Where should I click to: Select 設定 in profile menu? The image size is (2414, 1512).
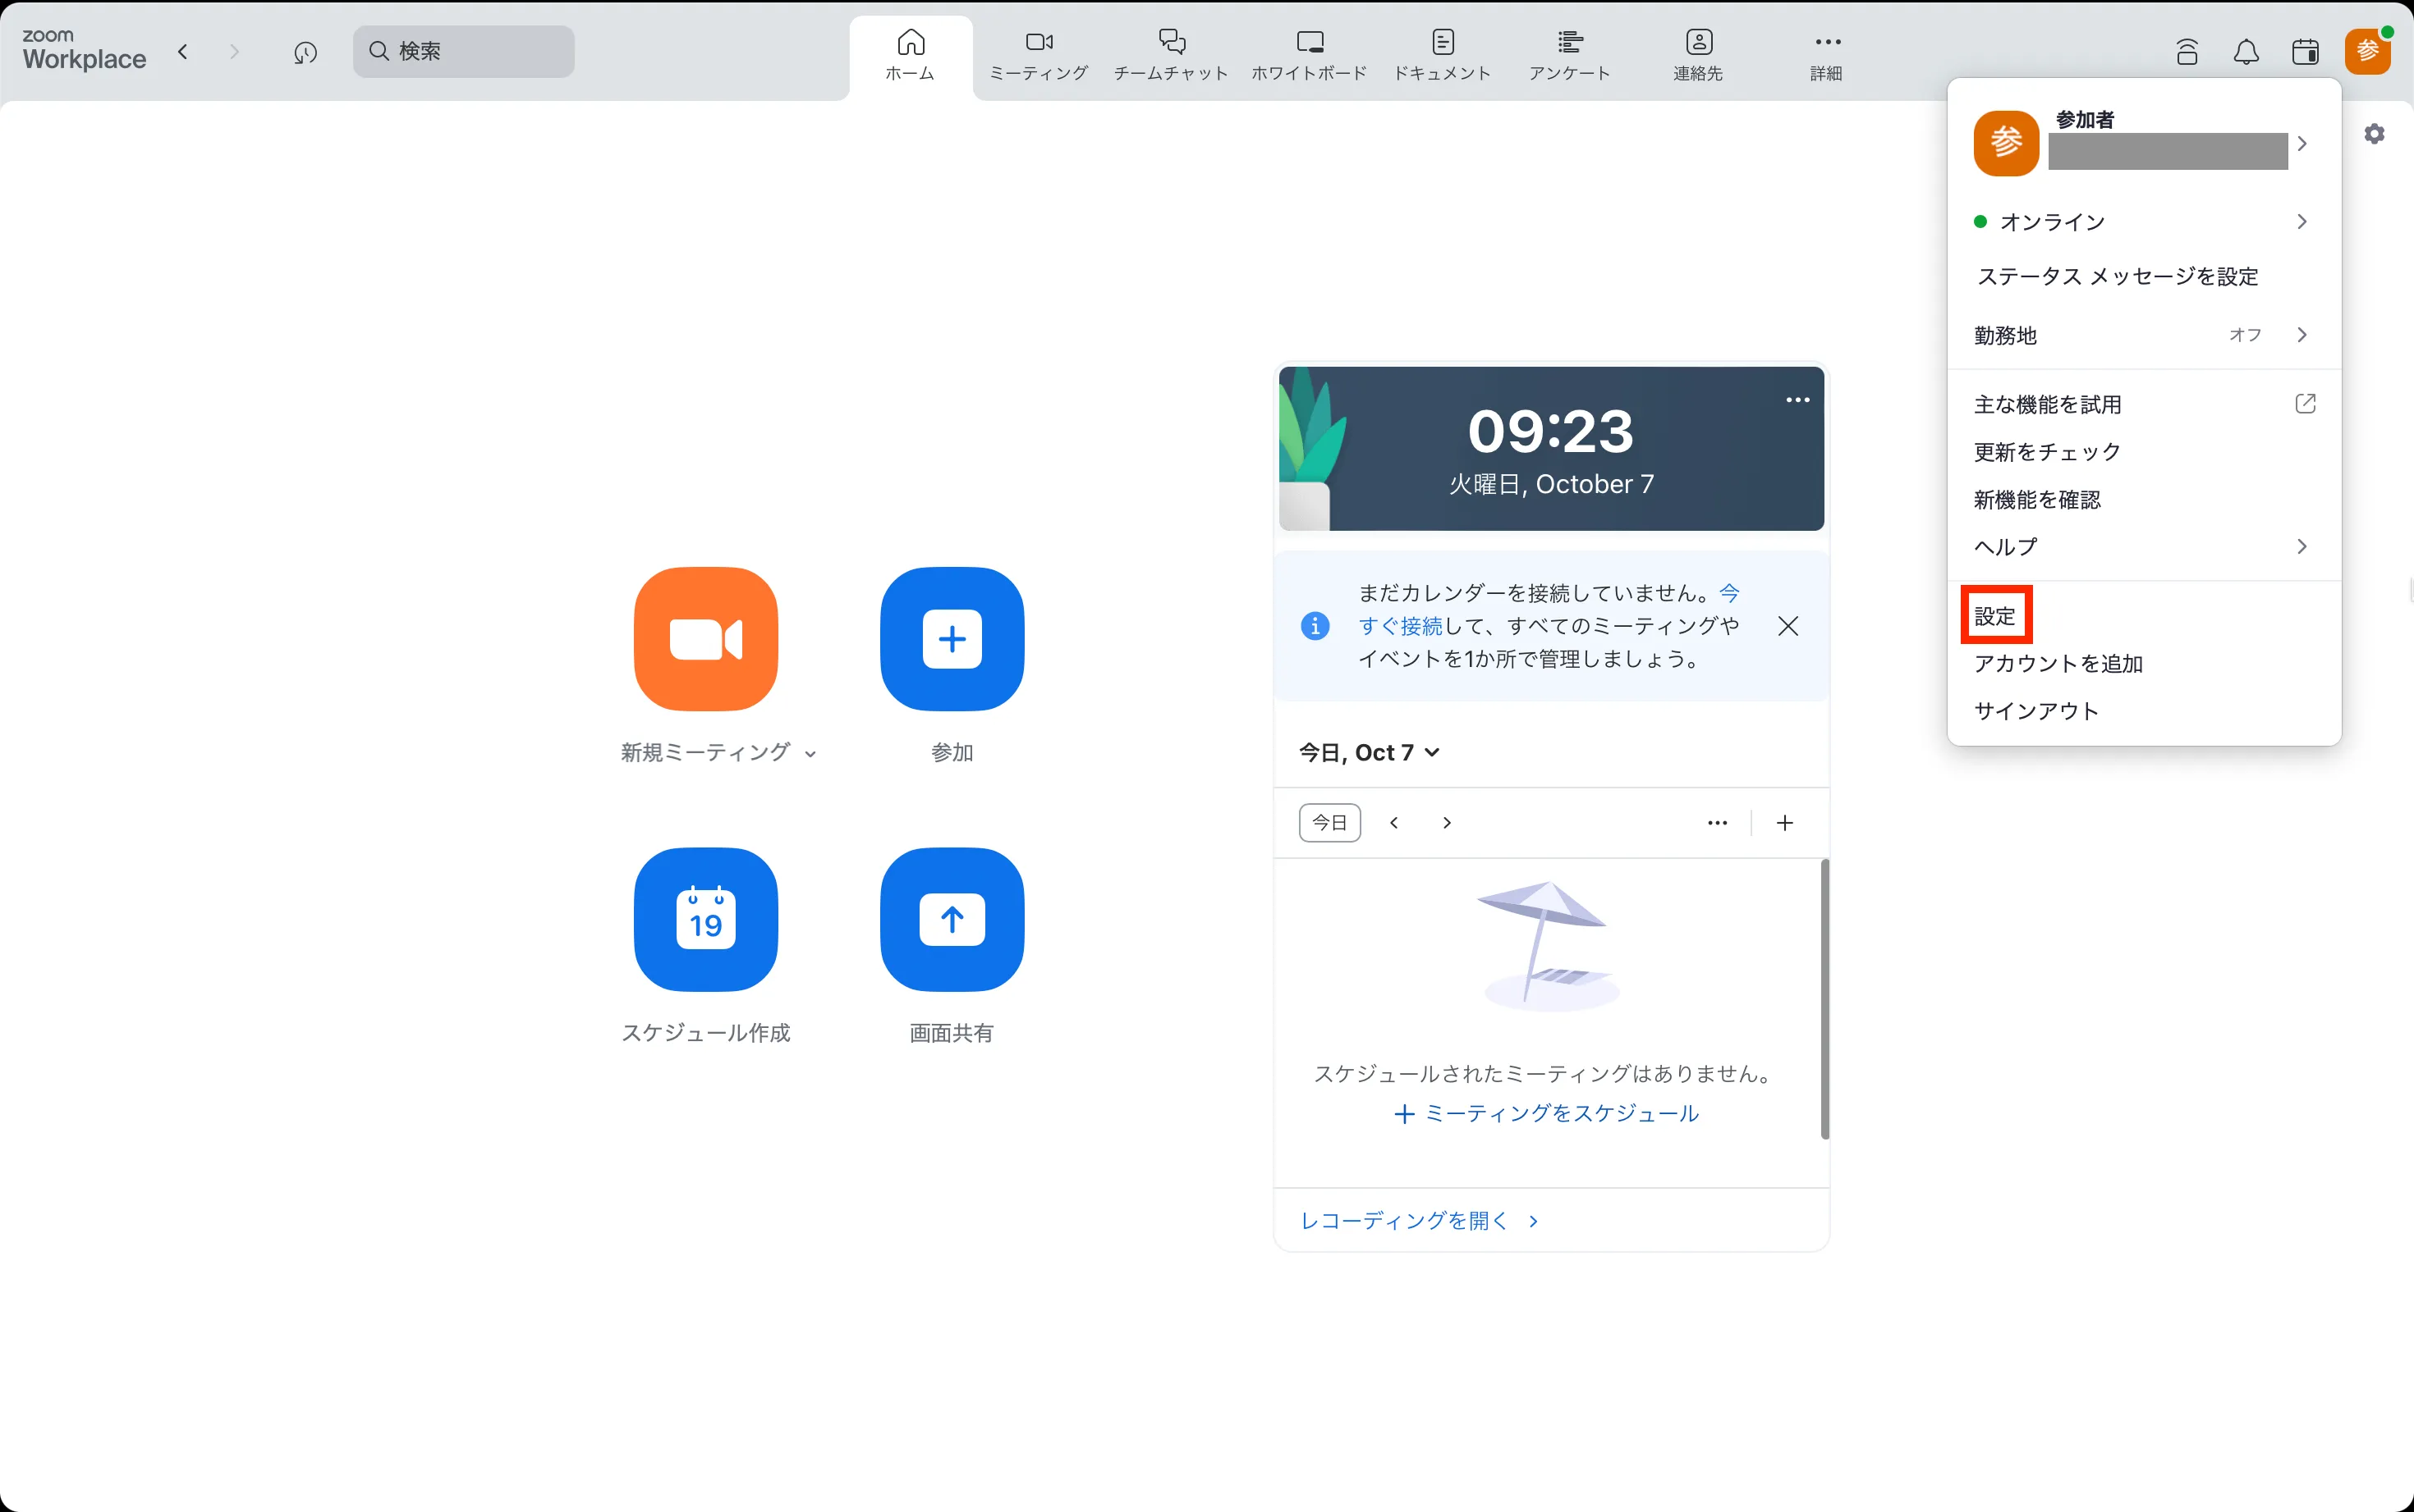(x=1994, y=616)
